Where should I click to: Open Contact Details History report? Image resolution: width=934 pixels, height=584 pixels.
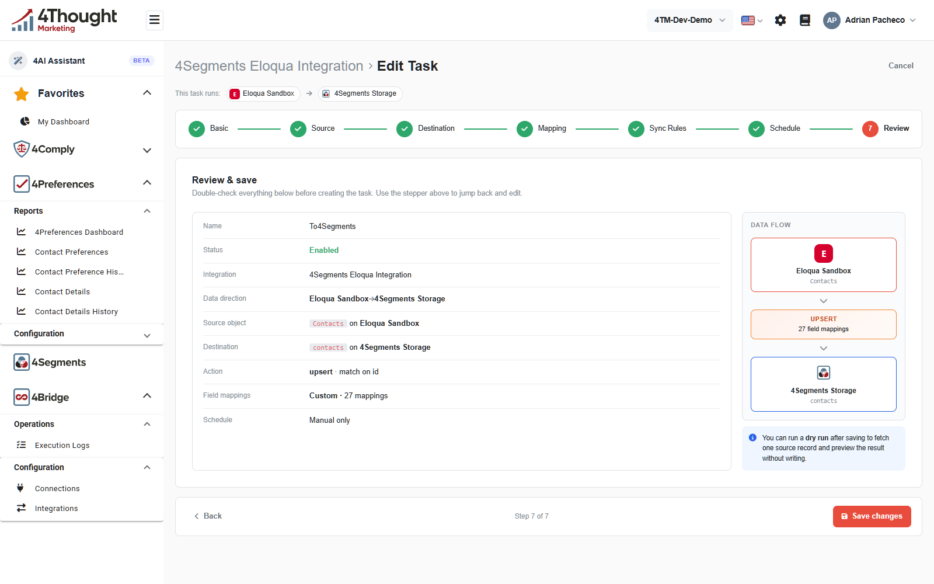(76, 311)
